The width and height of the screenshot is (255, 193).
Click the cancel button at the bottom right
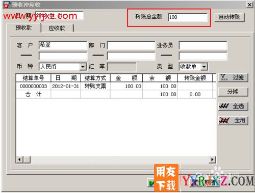204,183
